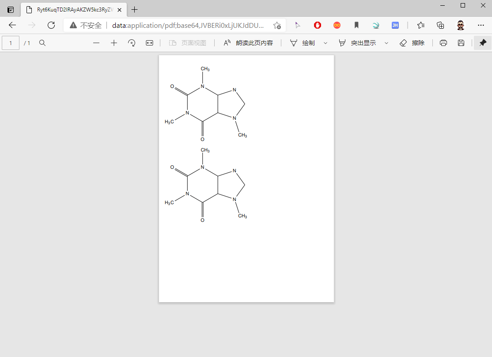The width and height of the screenshot is (492, 357).
Task: Open the bookmark extension icon
Action: tap(356, 25)
